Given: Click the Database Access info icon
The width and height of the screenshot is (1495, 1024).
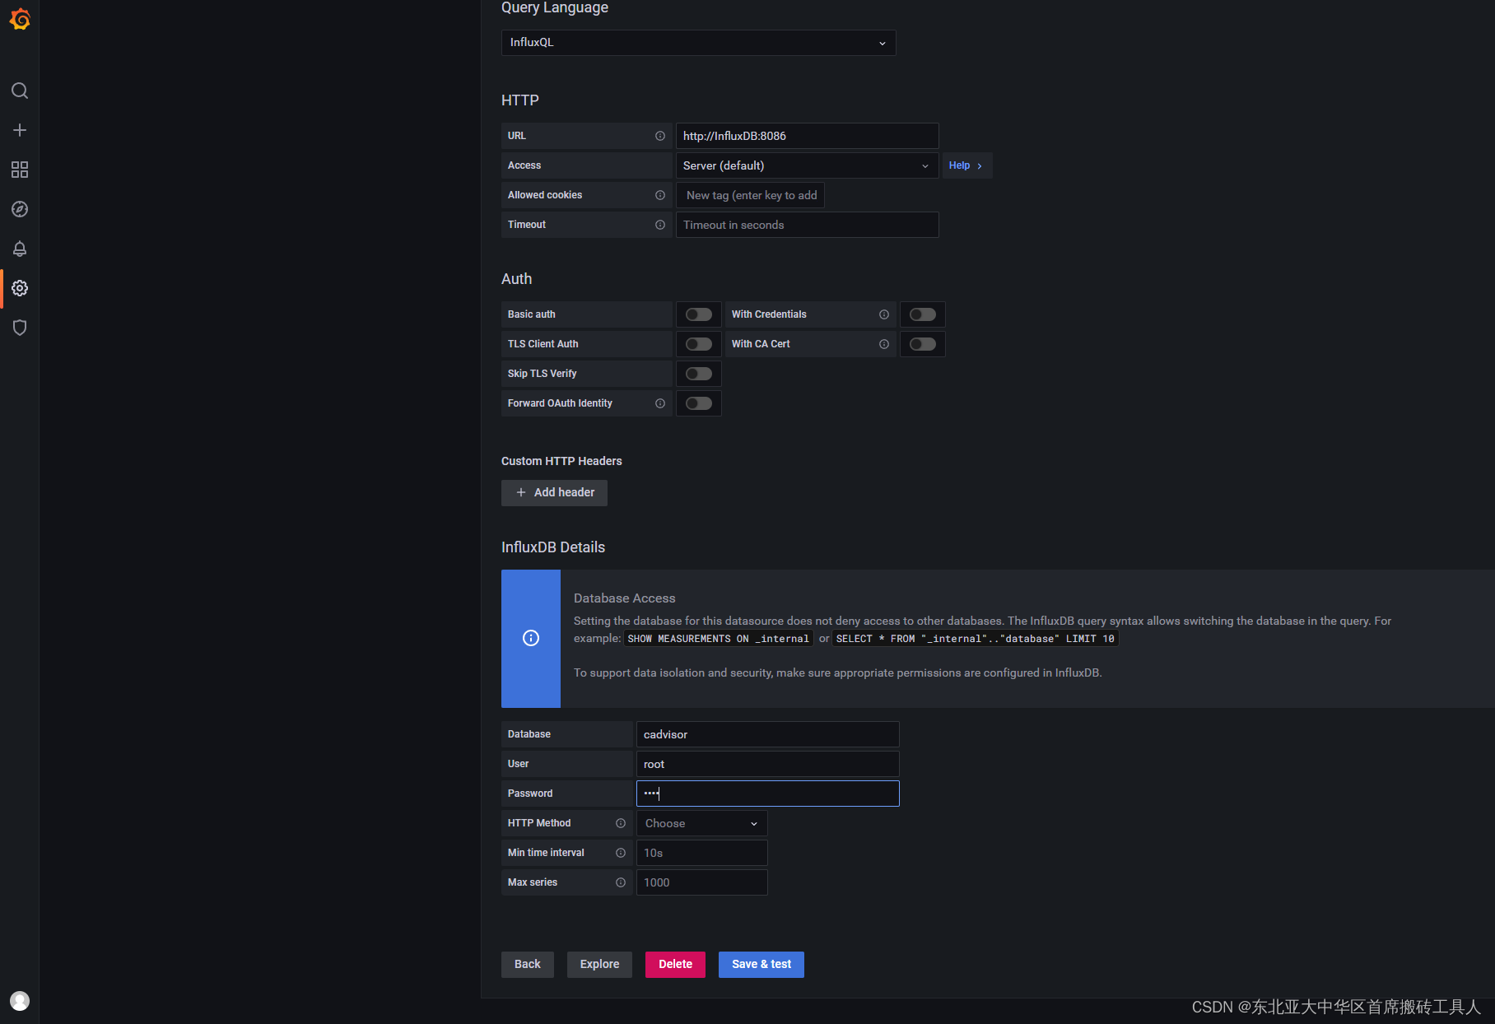Looking at the screenshot, I should (x=531, y=638).
